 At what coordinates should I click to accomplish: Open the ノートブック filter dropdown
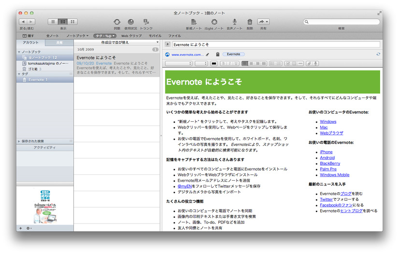tap(77, 36)
